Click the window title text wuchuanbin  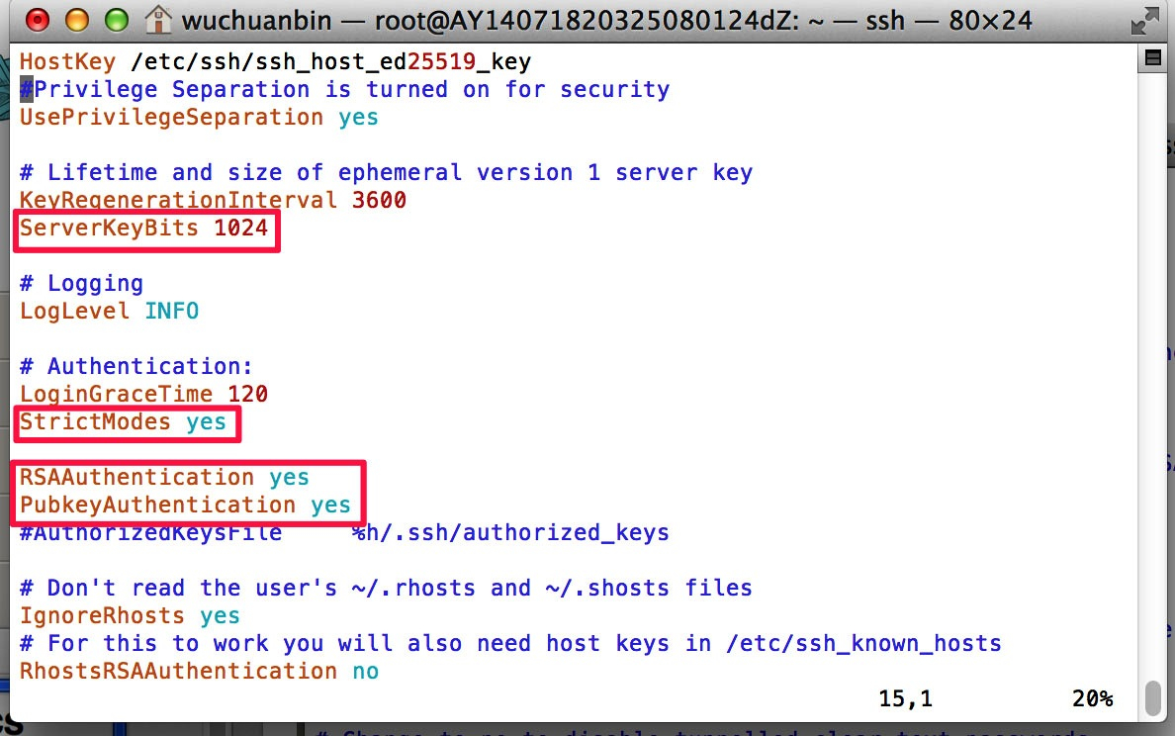(256, 20)
